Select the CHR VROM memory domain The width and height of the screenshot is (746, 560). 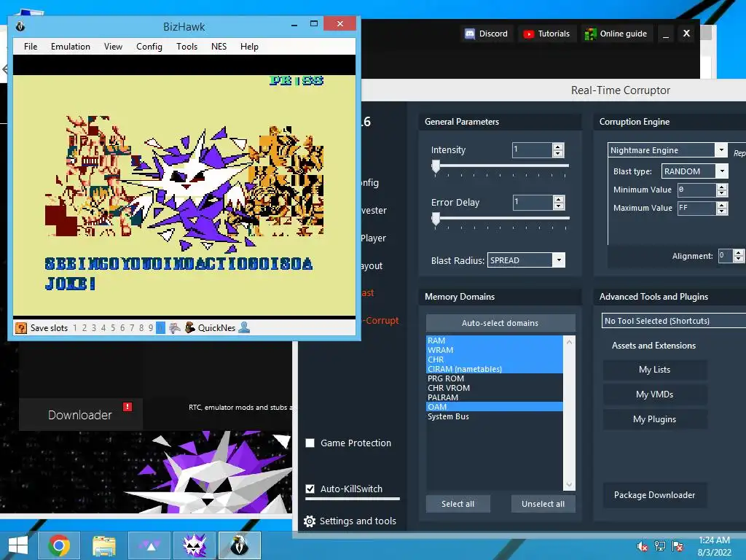tap(495, 388)
